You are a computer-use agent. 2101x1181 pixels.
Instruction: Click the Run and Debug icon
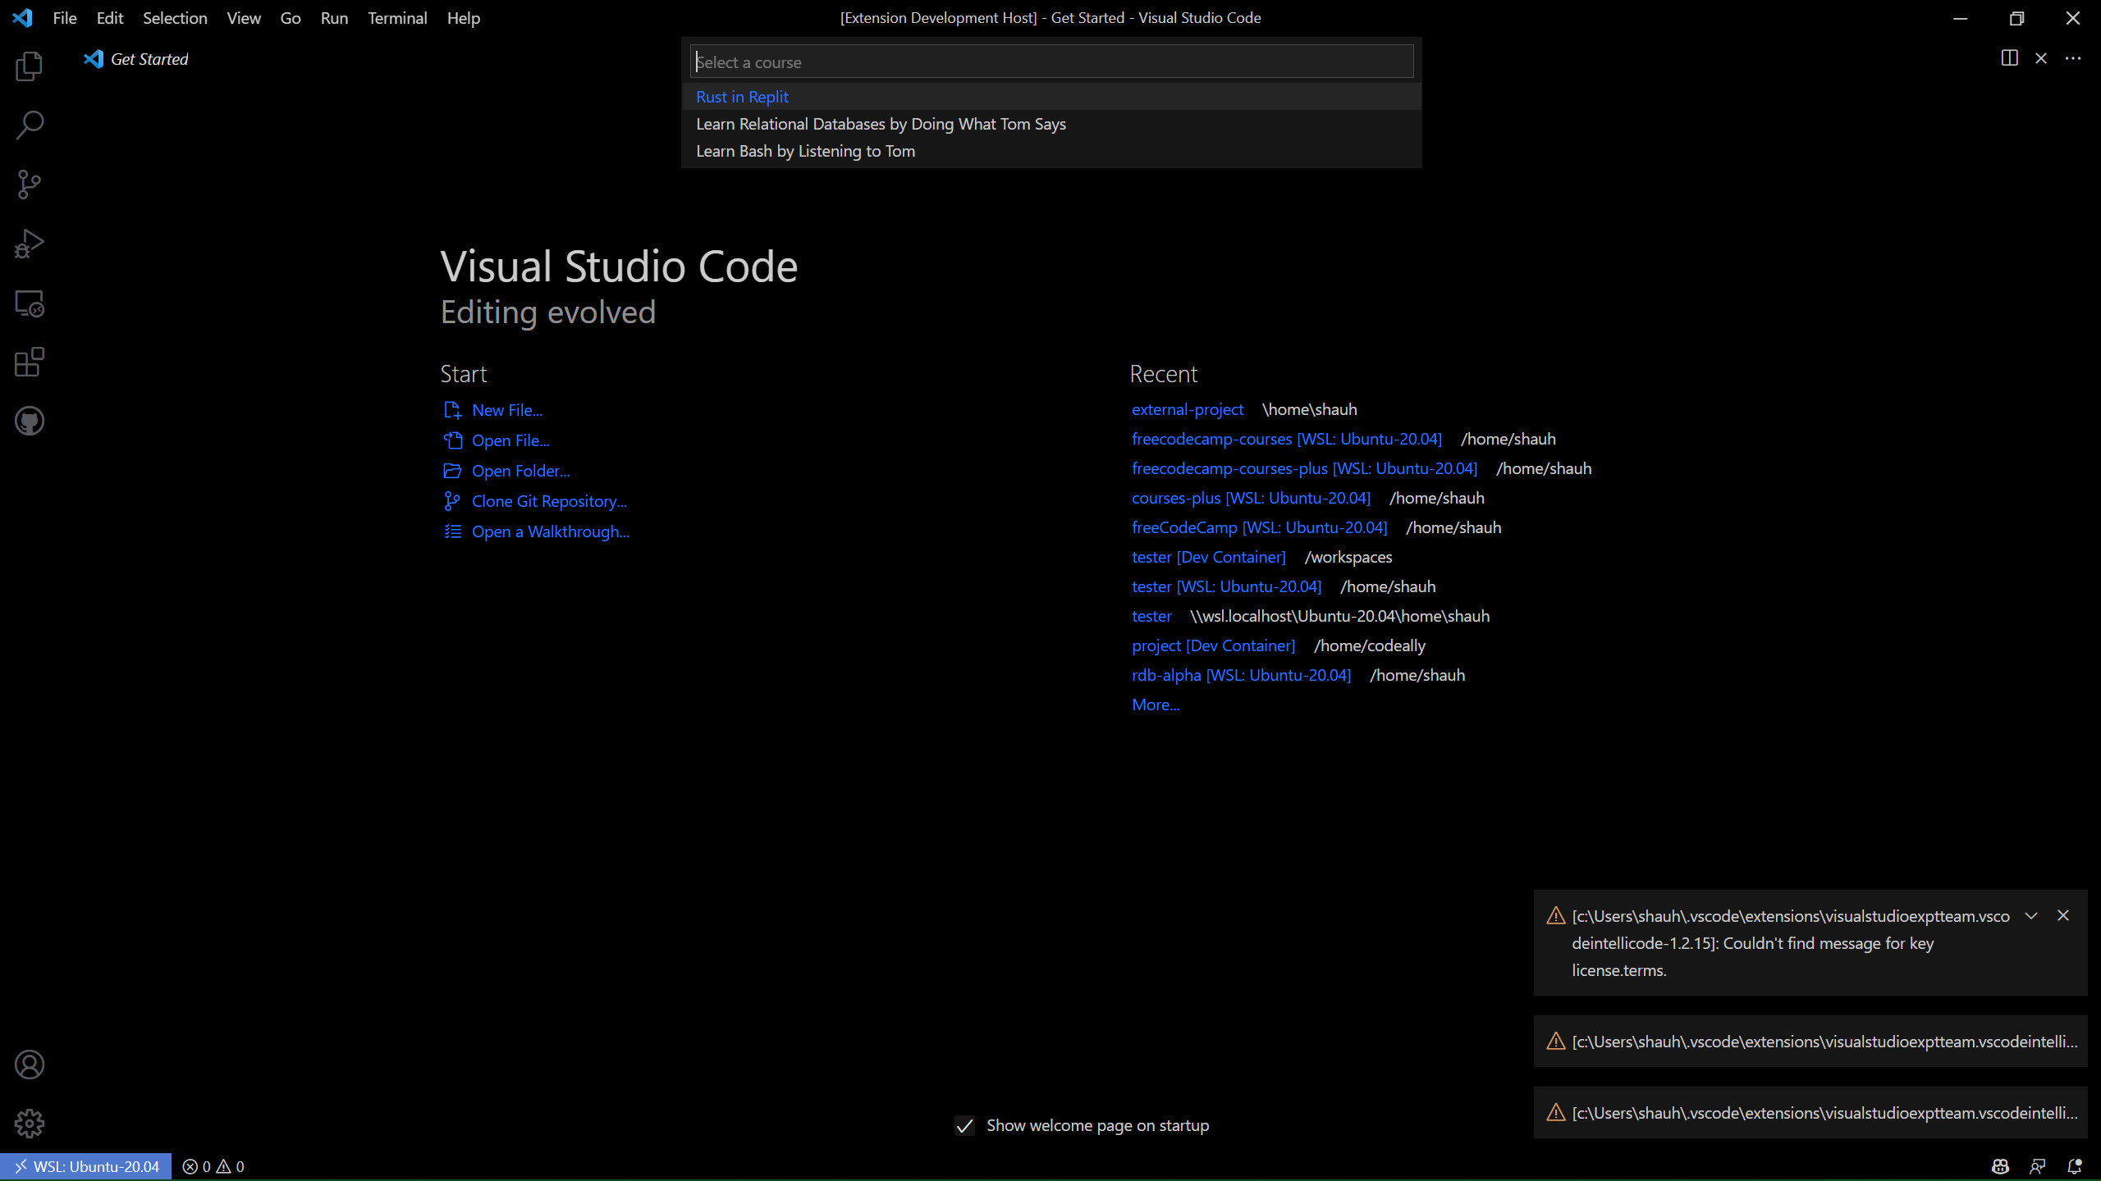(x=29, y=244)
